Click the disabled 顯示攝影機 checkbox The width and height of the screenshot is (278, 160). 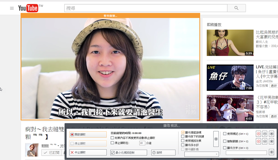point(183,149)
